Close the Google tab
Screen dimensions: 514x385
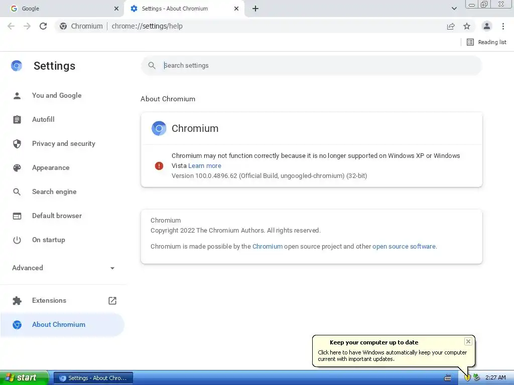point(116,9)
